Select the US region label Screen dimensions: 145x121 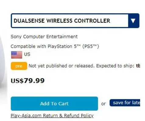click(x=27, y=54)
